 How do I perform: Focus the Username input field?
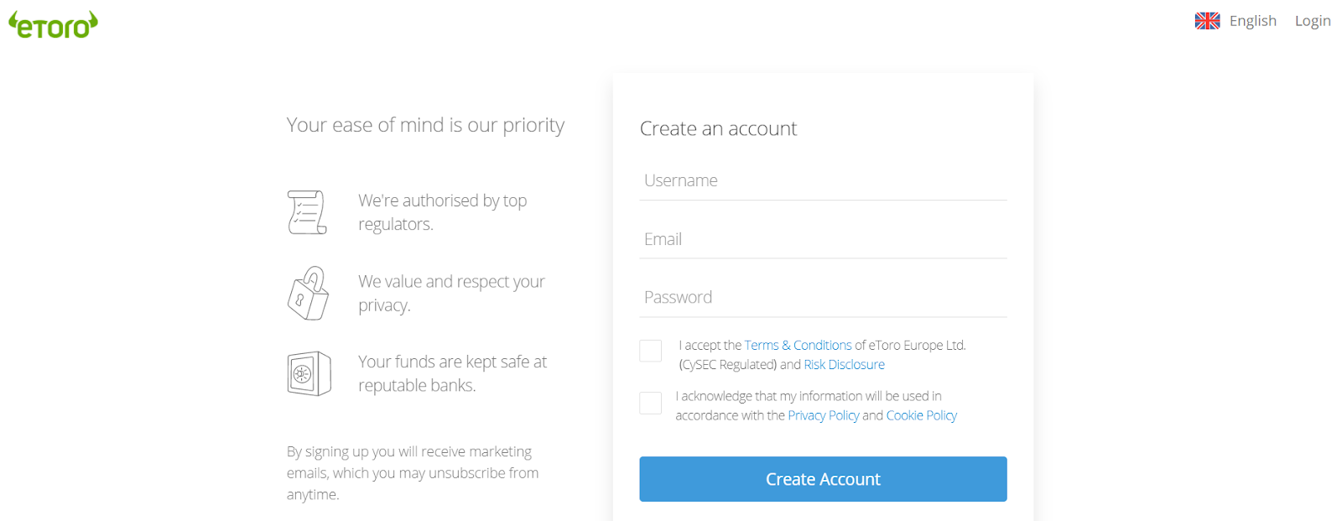coord(823,180)
